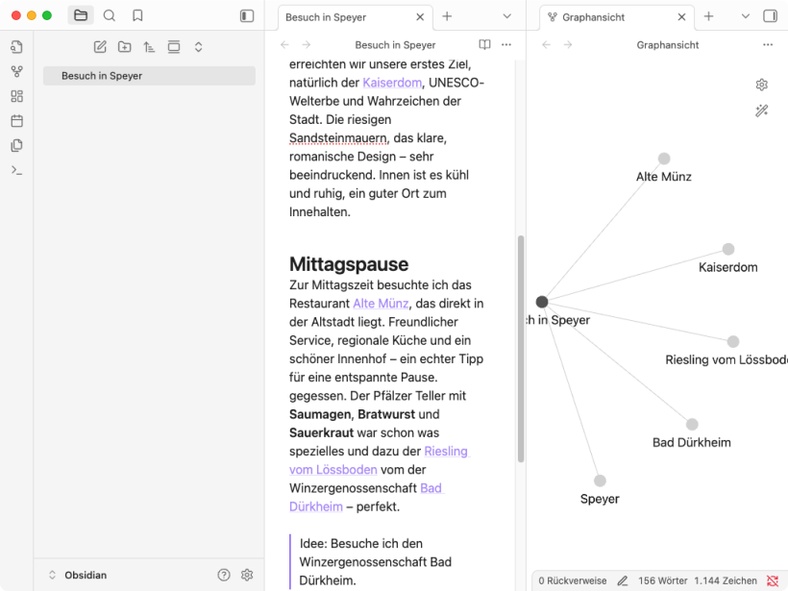The image size is (788, 591).
Task: Open help icon at sidebar bottom
Action: 224,575
